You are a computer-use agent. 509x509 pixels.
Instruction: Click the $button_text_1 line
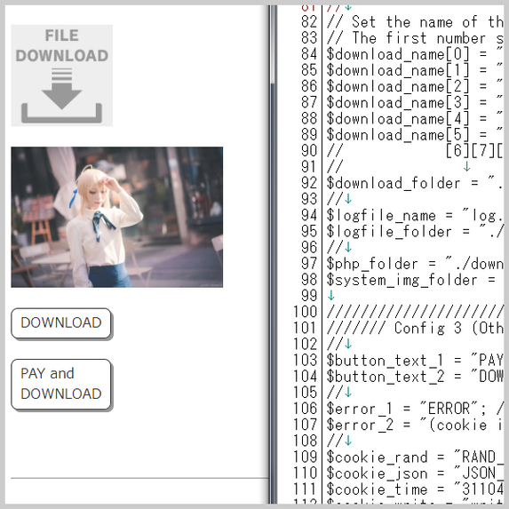pyautogui.click(x=415, y=361)
